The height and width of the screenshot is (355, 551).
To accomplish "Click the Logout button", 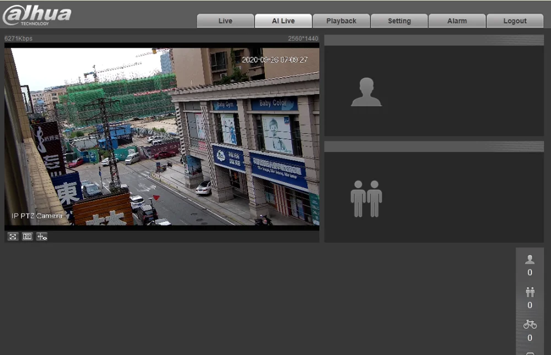I will (x=515, y=21).
